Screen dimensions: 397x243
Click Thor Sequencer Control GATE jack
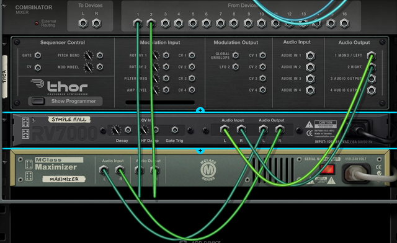(x=38, y=55)
